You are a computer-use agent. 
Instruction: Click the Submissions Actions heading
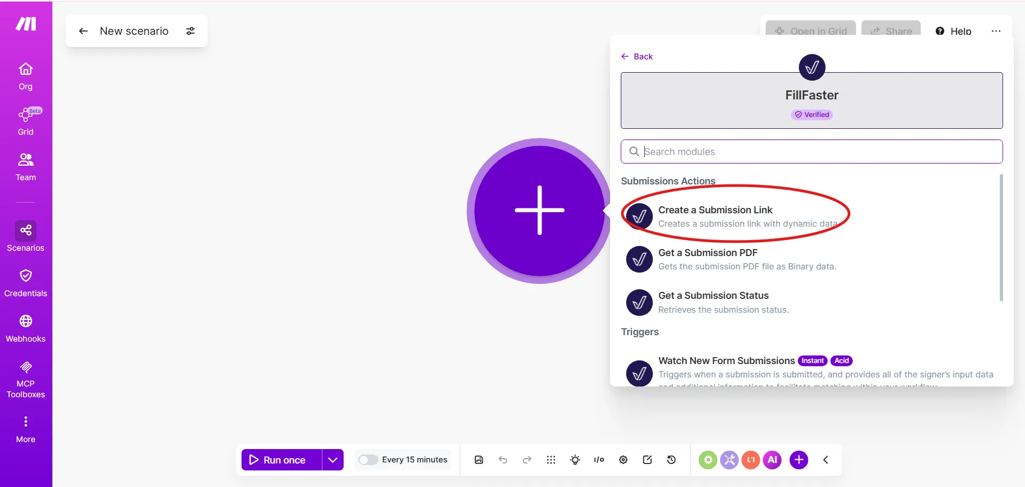pyautogui.click(x=668, y=181)
